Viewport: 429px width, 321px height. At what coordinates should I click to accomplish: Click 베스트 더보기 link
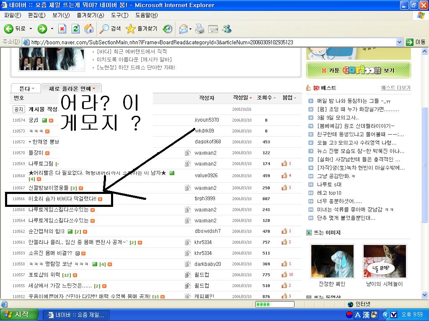(x=396, y=88)
